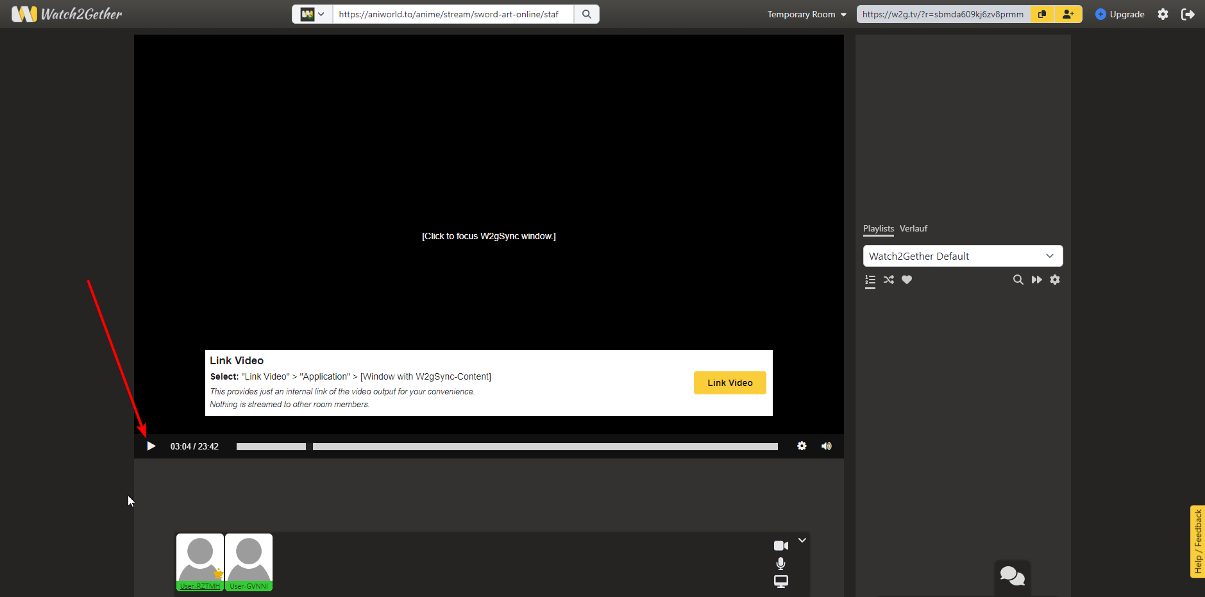Click the invite user icon

(1068, 14)
